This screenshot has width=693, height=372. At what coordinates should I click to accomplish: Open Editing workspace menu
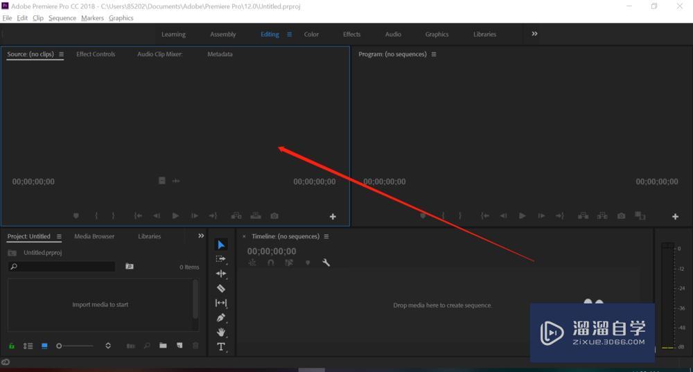[289, 34]
